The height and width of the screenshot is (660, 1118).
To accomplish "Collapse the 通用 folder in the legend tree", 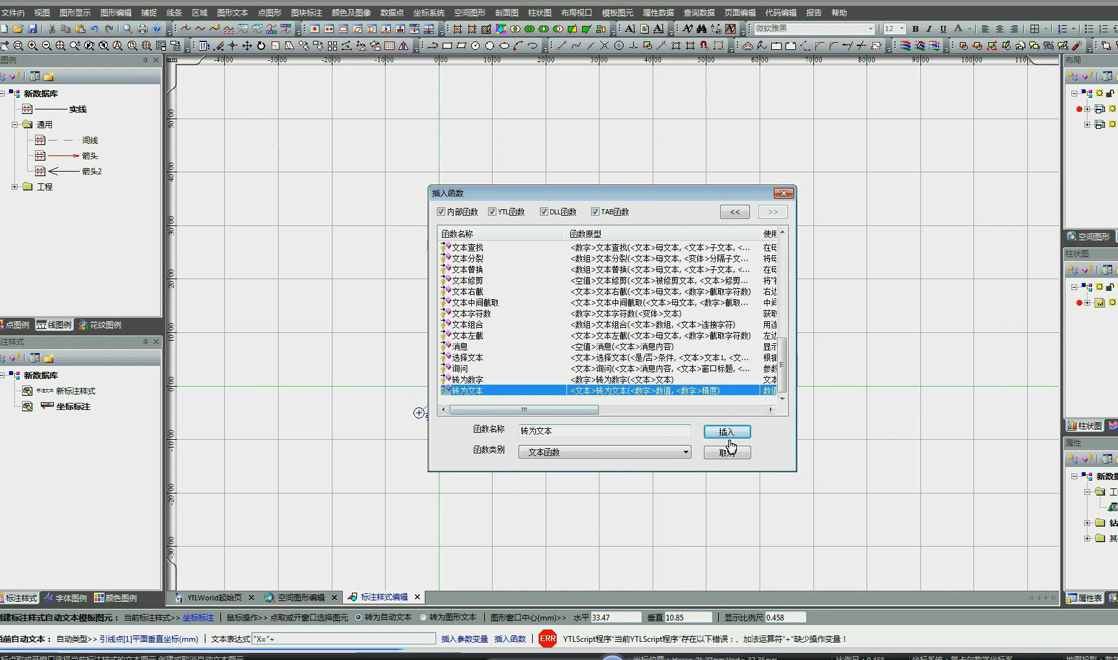I will [x=15, y=124].
